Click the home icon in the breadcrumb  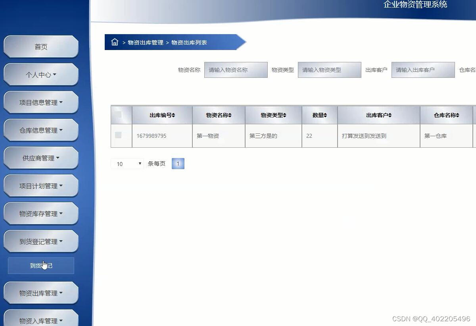(115, 42)
